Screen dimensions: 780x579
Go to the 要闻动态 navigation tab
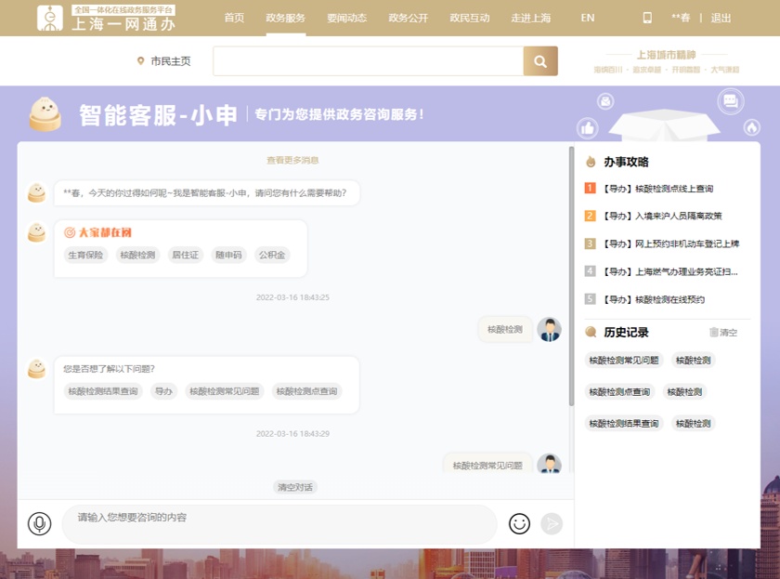click(x=346, y=18)
